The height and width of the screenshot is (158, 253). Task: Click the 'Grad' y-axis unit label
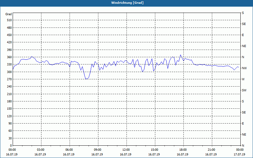click(9, 14)
